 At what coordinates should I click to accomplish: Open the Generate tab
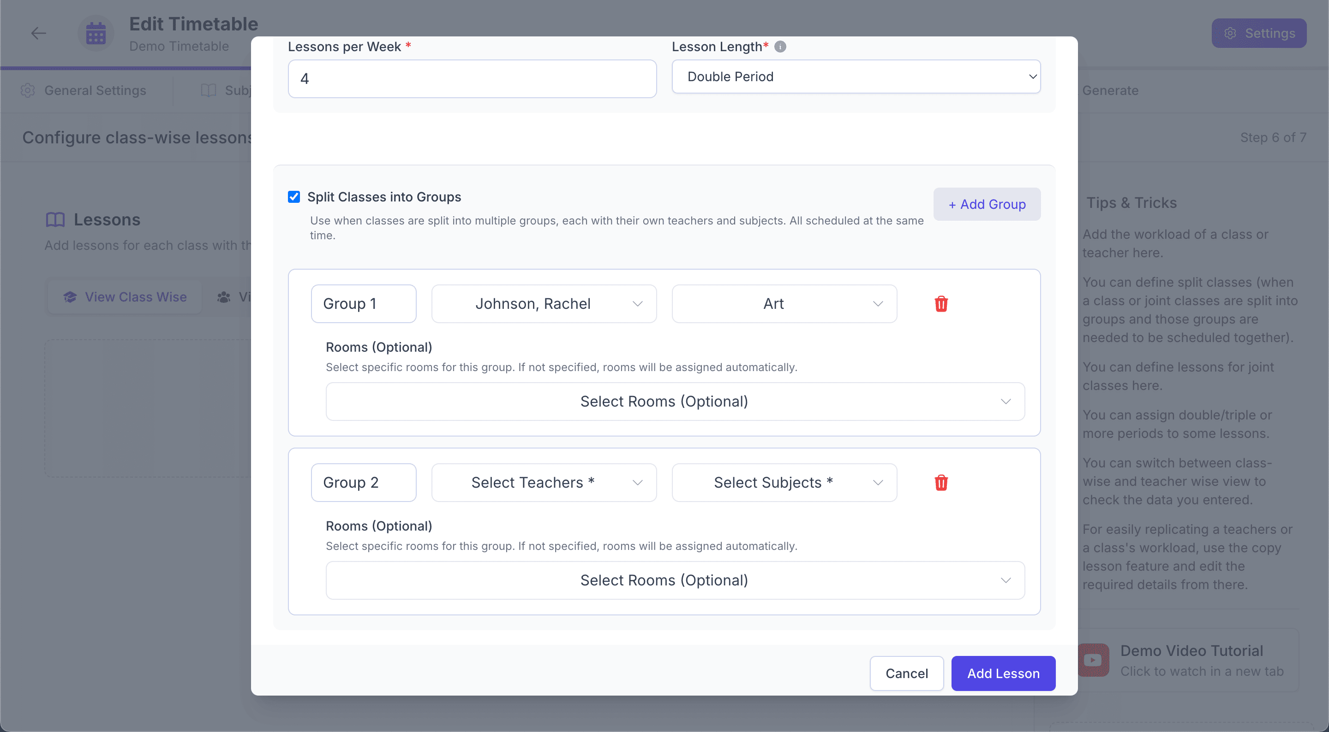tap(1110, 91)
